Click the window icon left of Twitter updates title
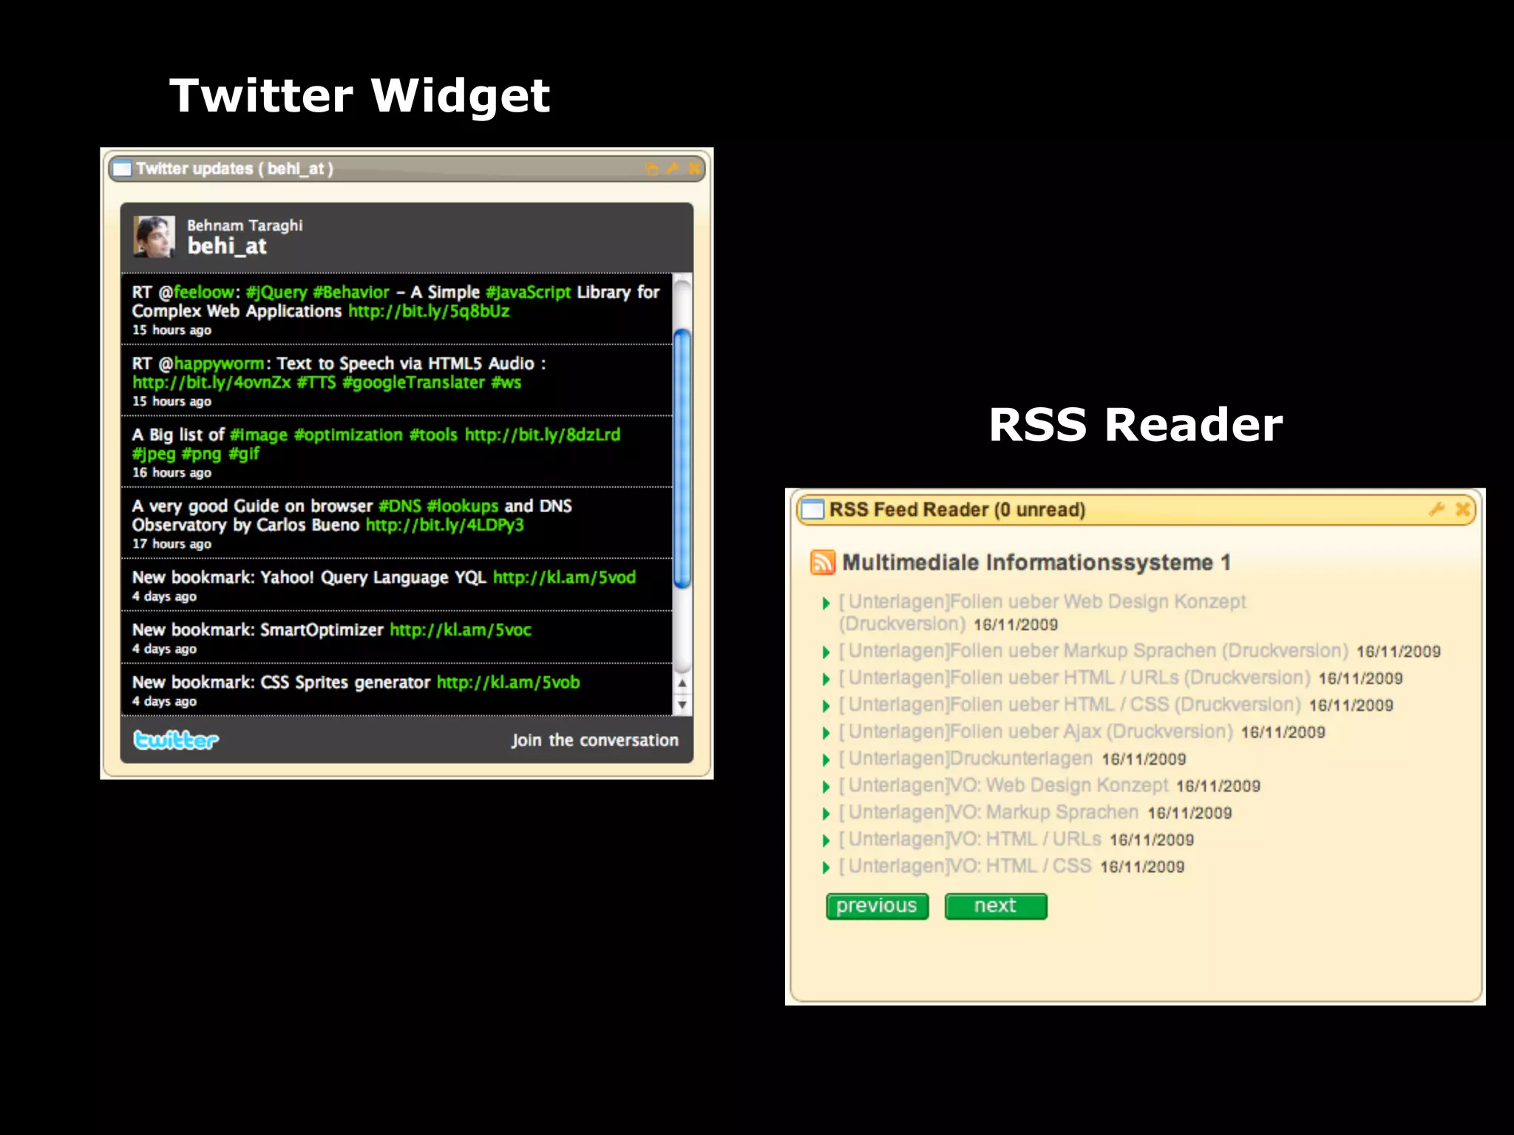Viewport: 1514px width, 1135px height. click(123, 168)
